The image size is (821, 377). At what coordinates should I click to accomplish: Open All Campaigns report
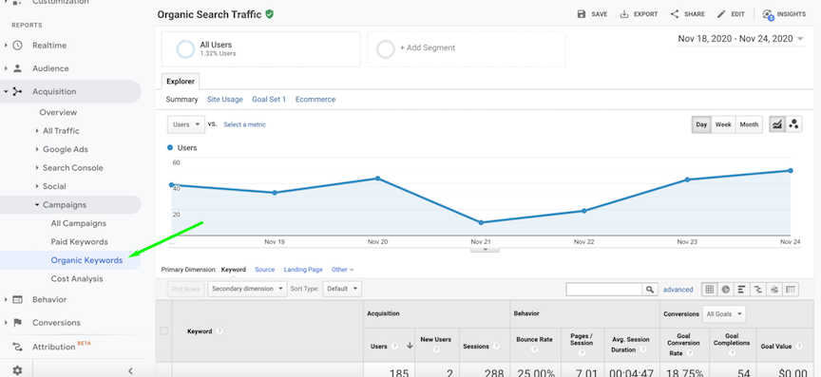79,223
